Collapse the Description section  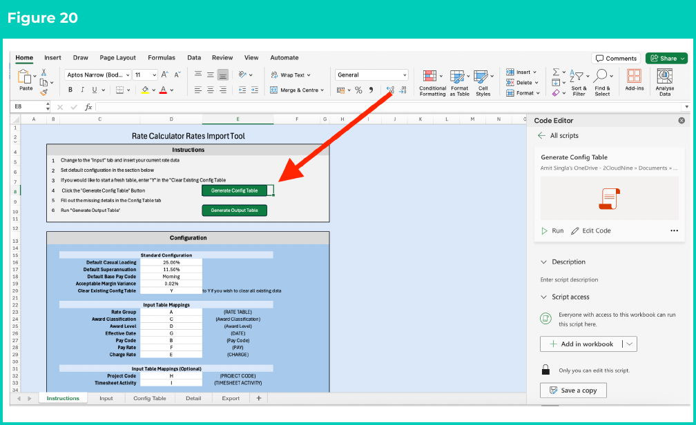click(x=544, y=261)
